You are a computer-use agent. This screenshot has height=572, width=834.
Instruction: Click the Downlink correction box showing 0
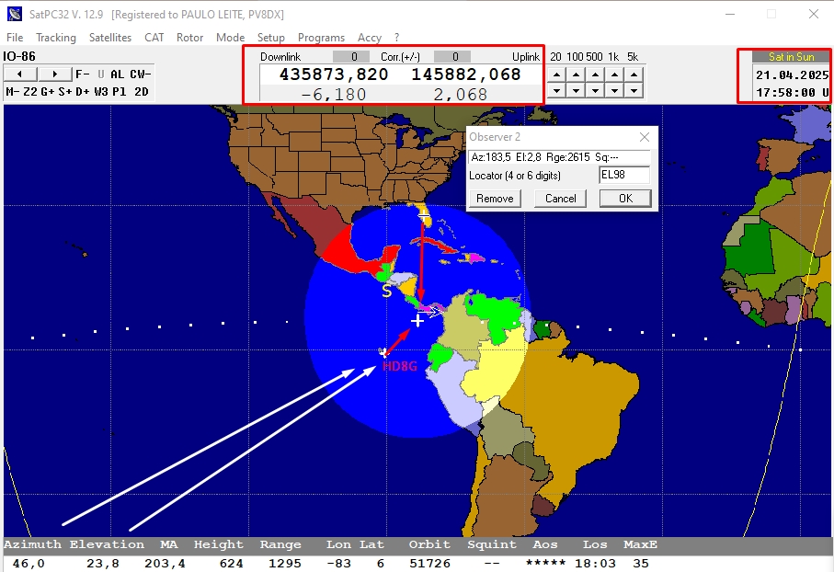(351, 56)
